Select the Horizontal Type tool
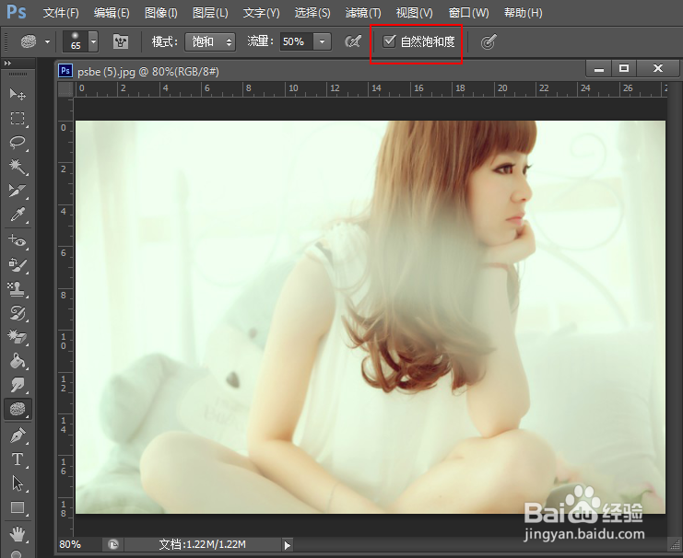Screen dimensions: 683x558 point(18,459)
